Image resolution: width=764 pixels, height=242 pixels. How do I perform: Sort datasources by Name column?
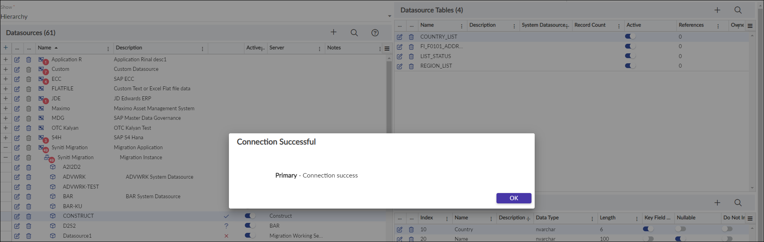(45, 48)
